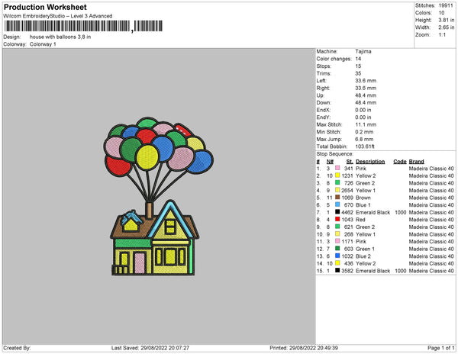Click the Emerald Black swatch in stop row 7
The width and height of the screenshot is (458, 354).
click(337, 212)
